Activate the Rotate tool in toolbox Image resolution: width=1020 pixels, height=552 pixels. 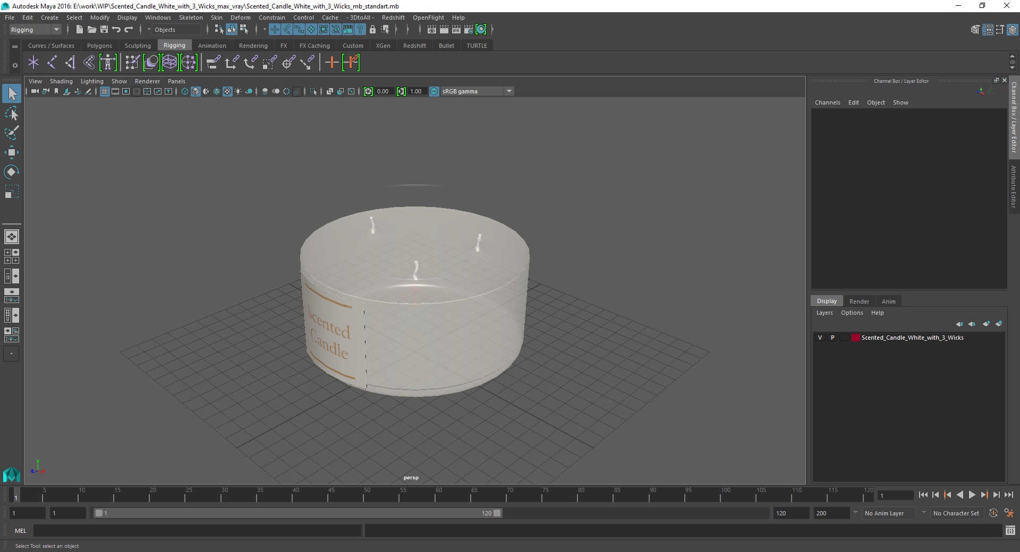tap(12, 172)
